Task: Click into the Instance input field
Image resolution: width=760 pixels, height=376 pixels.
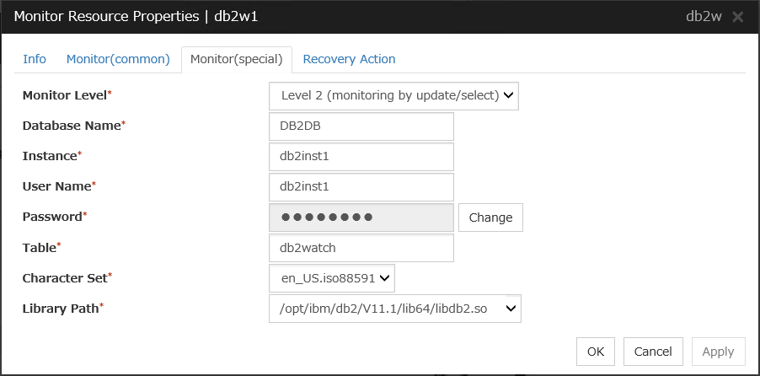Action: pos(361,157)
